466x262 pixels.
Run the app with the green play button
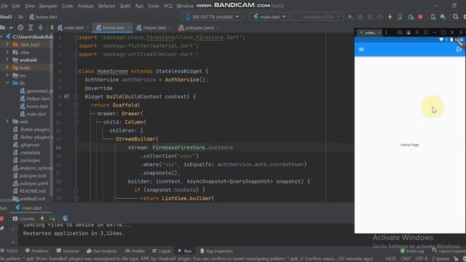point(350,17)
